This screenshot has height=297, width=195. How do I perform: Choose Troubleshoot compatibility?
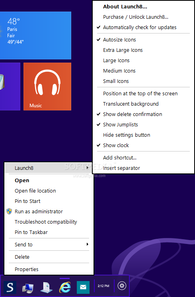(49, 222)
